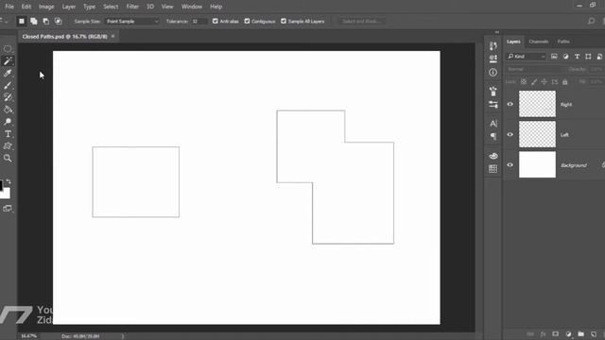This screenshot has width=605, height=340.
Task: Open the Brushes panel icon
Action: click(x=493, y=92)
